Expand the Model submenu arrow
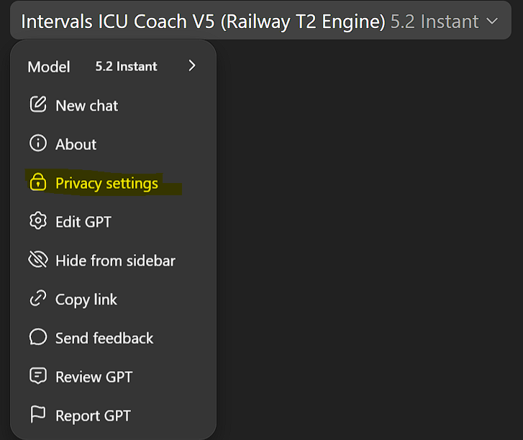Screen dimensions: 523x440 (x=191, y=66)
